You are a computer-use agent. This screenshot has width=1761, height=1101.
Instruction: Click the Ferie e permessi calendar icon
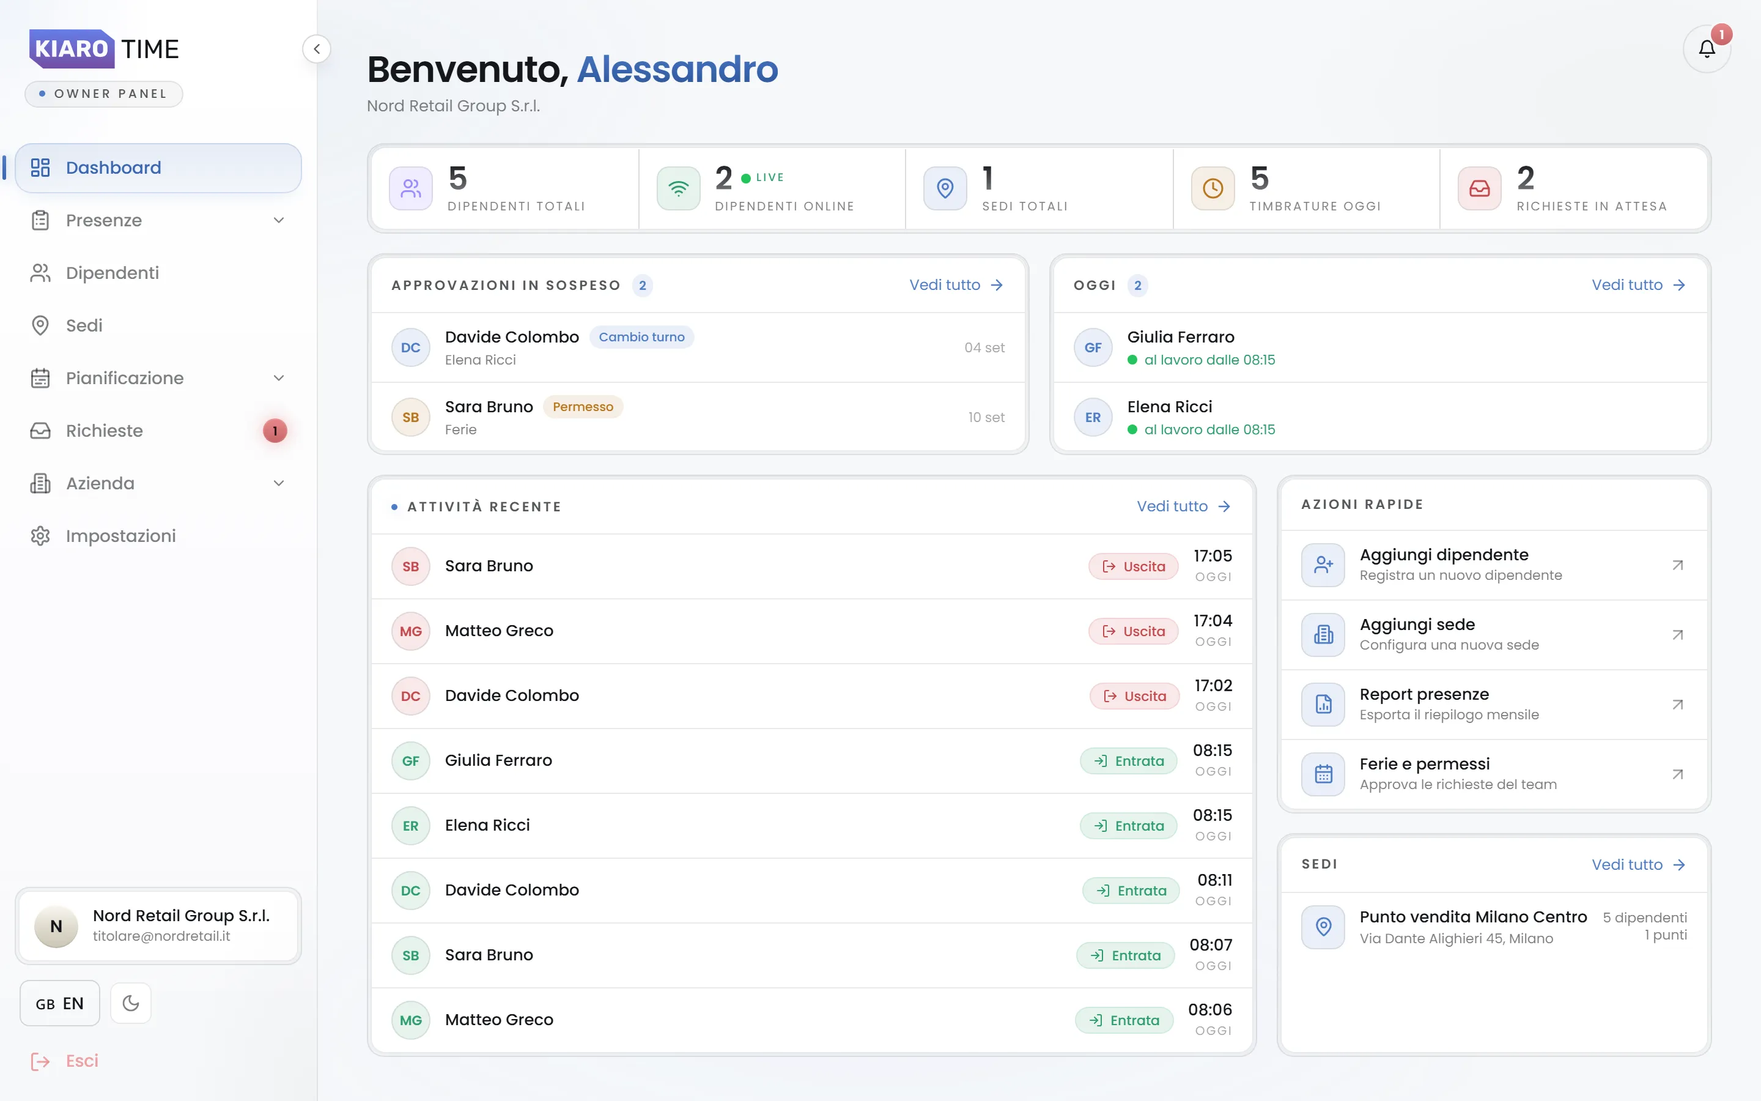point(1323,774)
